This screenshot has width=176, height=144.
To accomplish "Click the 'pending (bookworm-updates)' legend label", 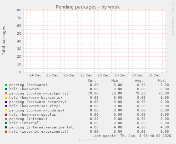I will pos(37,110).
